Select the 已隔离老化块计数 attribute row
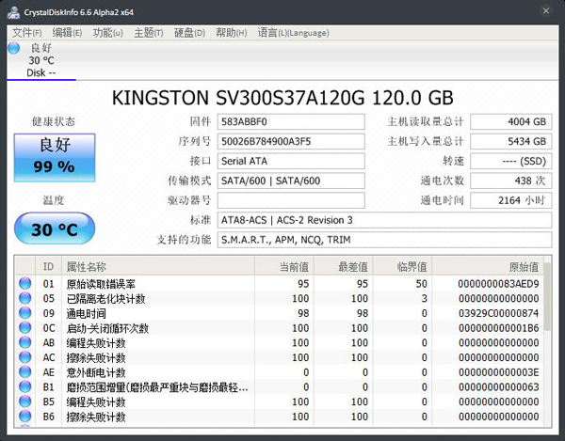The image size is (565, 441). point(279,299)
